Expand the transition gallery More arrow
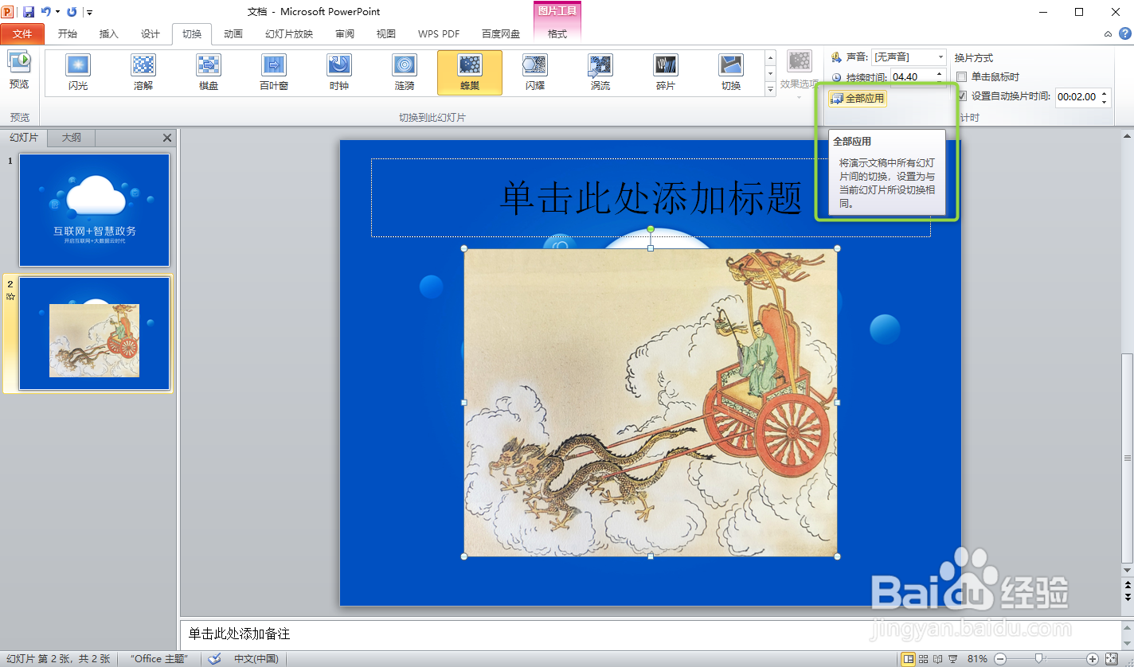Image resolution: width=1134 pixels, height=667 pixels. 770,90
